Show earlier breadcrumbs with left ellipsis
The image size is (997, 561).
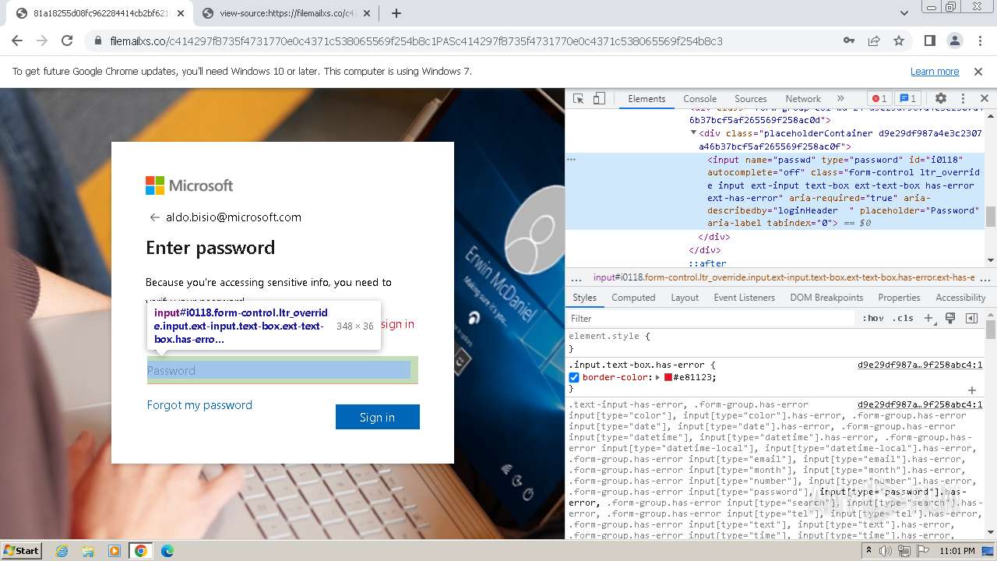[x=576, y=278]
